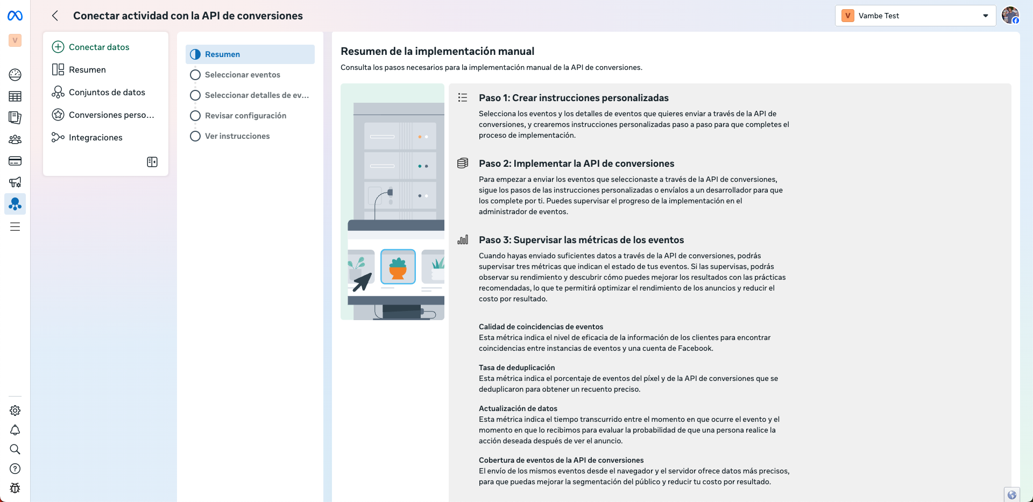Select the Seleccionar eventos step
The width and height of the screenshot is (1033, 502).
pos(242,75)
